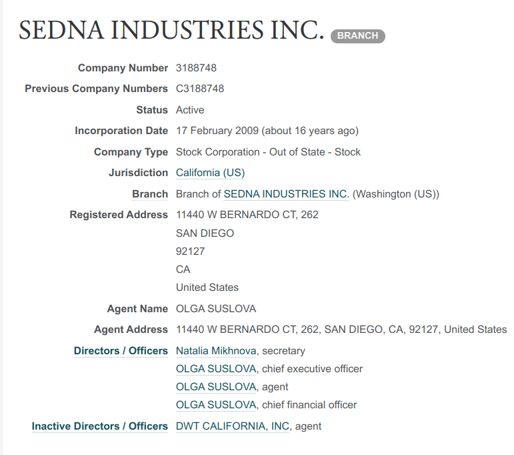
Task: Click the Active status value
Action: point(190,110)
